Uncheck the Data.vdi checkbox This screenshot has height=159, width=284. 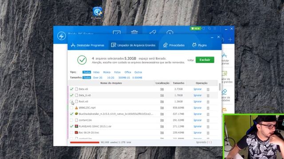tap(71, 89)
